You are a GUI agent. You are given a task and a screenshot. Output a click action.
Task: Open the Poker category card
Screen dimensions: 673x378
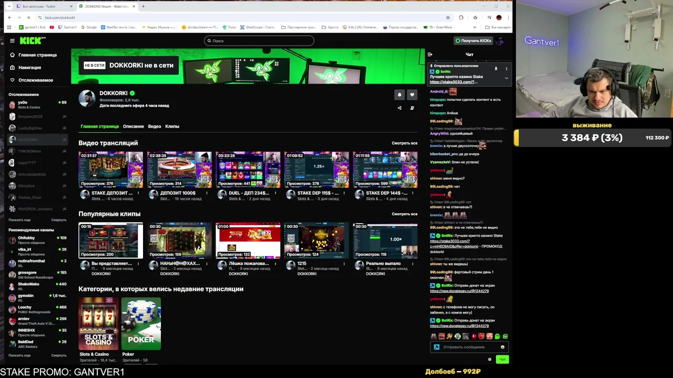[x=141, y=323]
